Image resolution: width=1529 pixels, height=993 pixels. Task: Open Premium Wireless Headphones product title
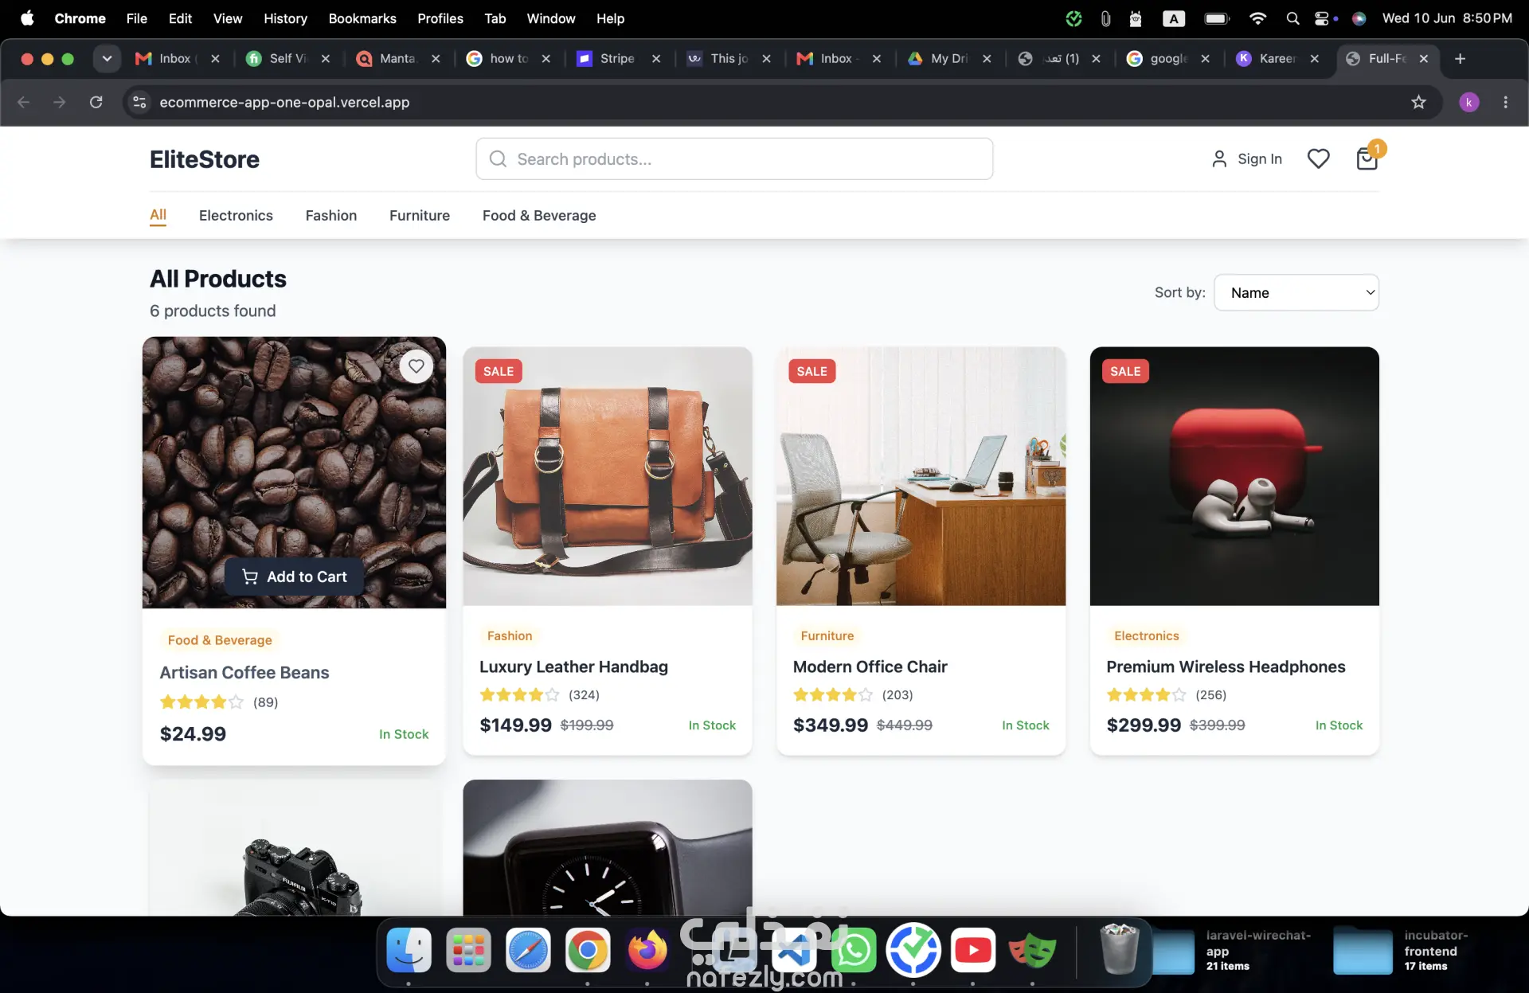pyautogui.click(x=1226, y=667)
